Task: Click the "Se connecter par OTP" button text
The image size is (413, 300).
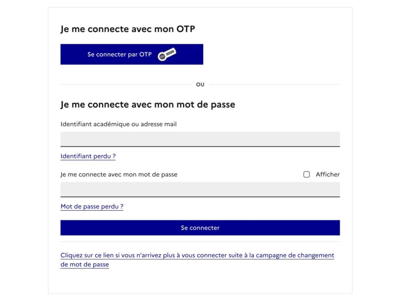Action: [119, 54]
